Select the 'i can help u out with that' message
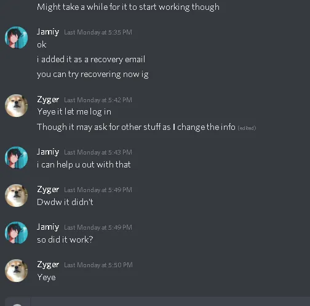Image resolution: width=310 pixels, height=306 pixels. [84, 164]
